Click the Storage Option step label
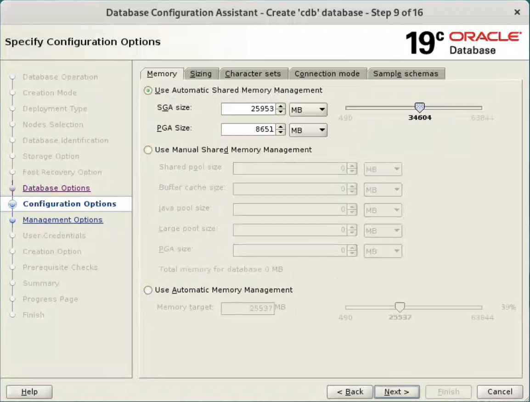Screen dimensions: 530x402 tap(51, 156)
